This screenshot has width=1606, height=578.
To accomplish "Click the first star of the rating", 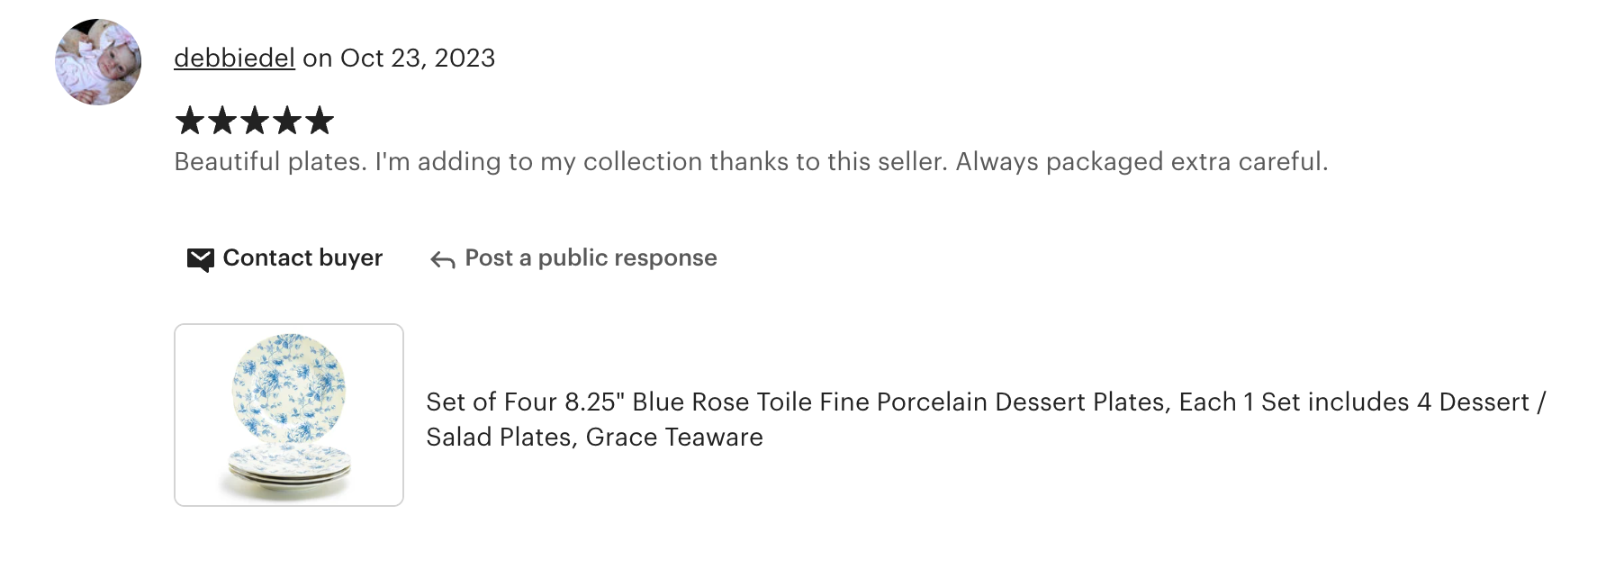I will (190, 121).
